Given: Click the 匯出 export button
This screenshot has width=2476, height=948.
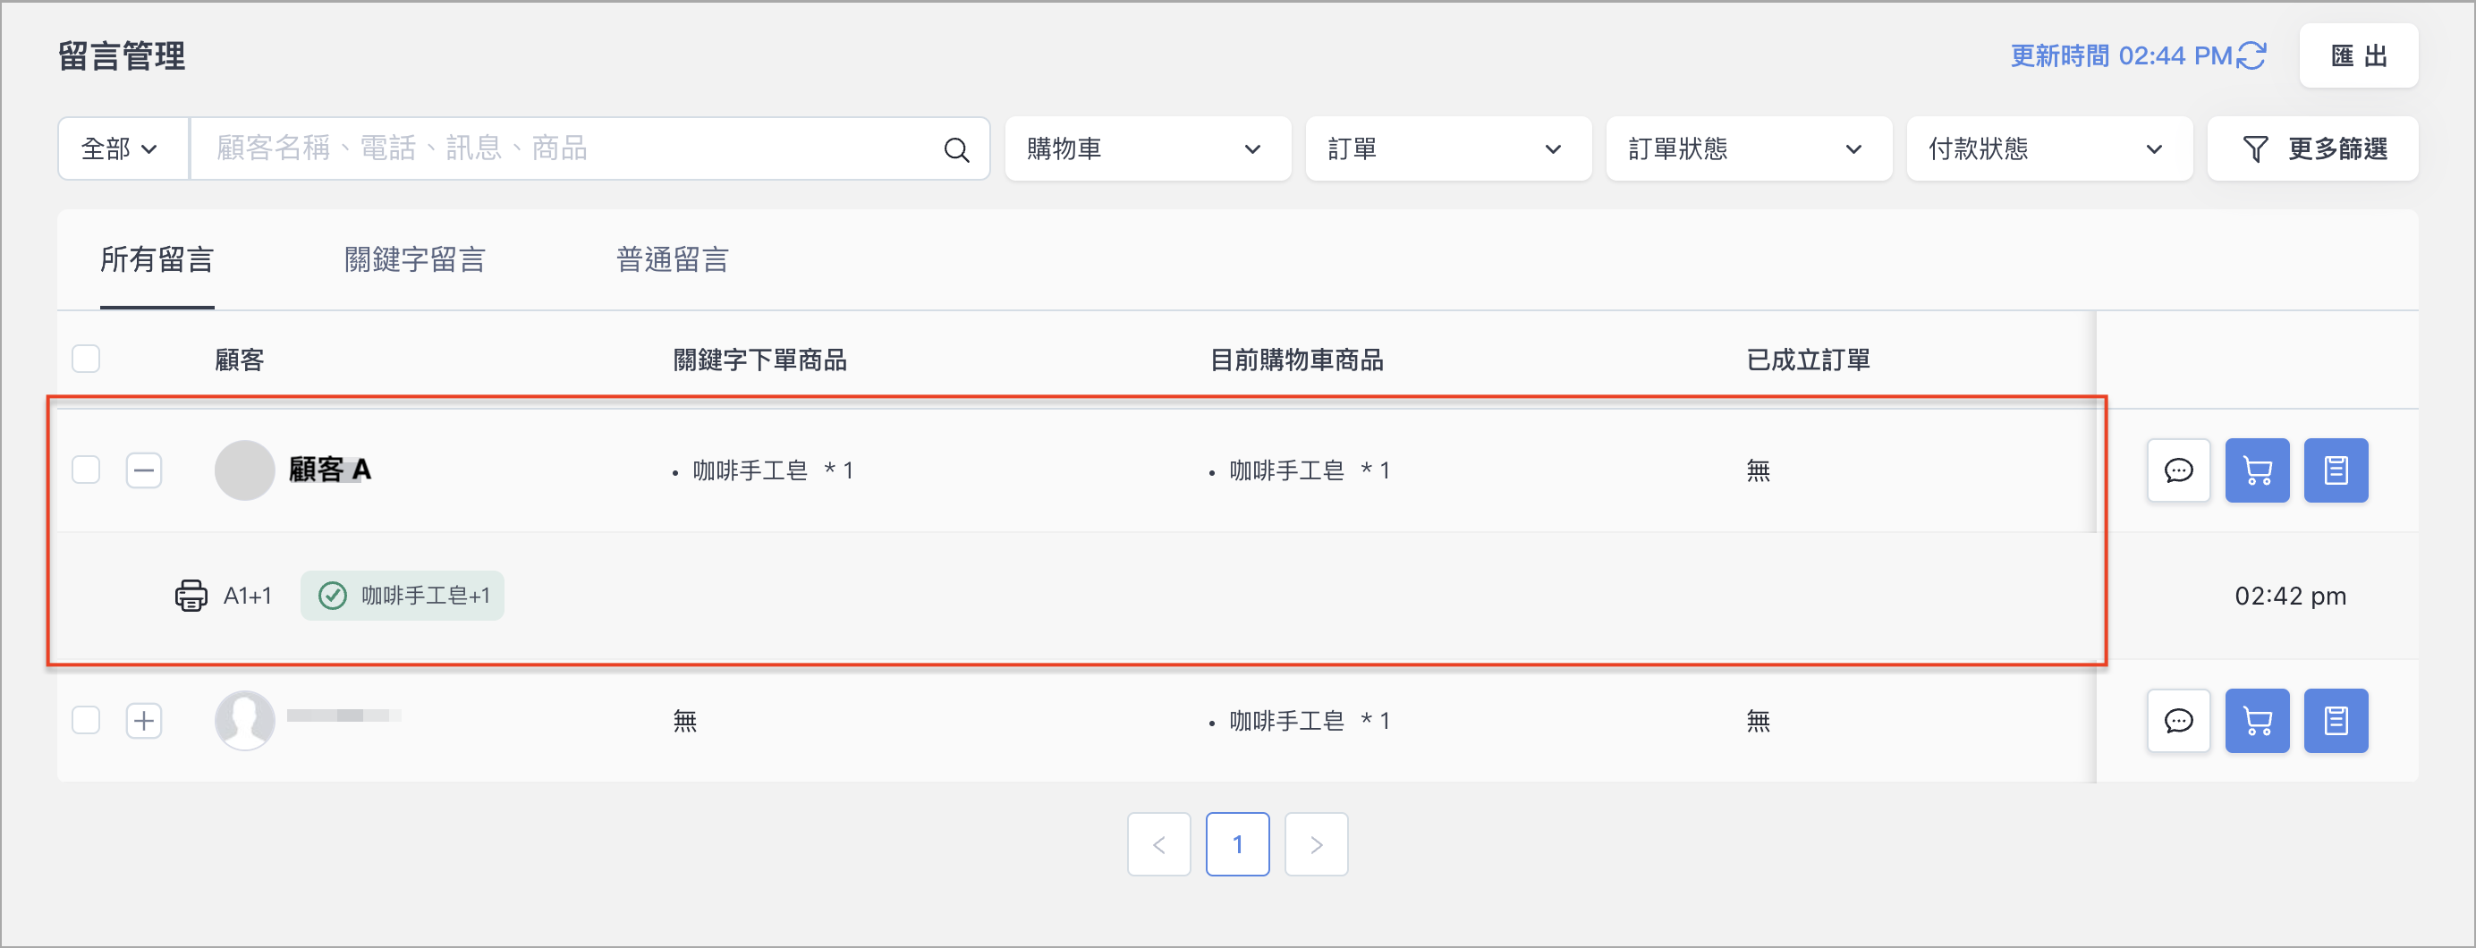Looking at the screenshot, I should [2358, 55].
